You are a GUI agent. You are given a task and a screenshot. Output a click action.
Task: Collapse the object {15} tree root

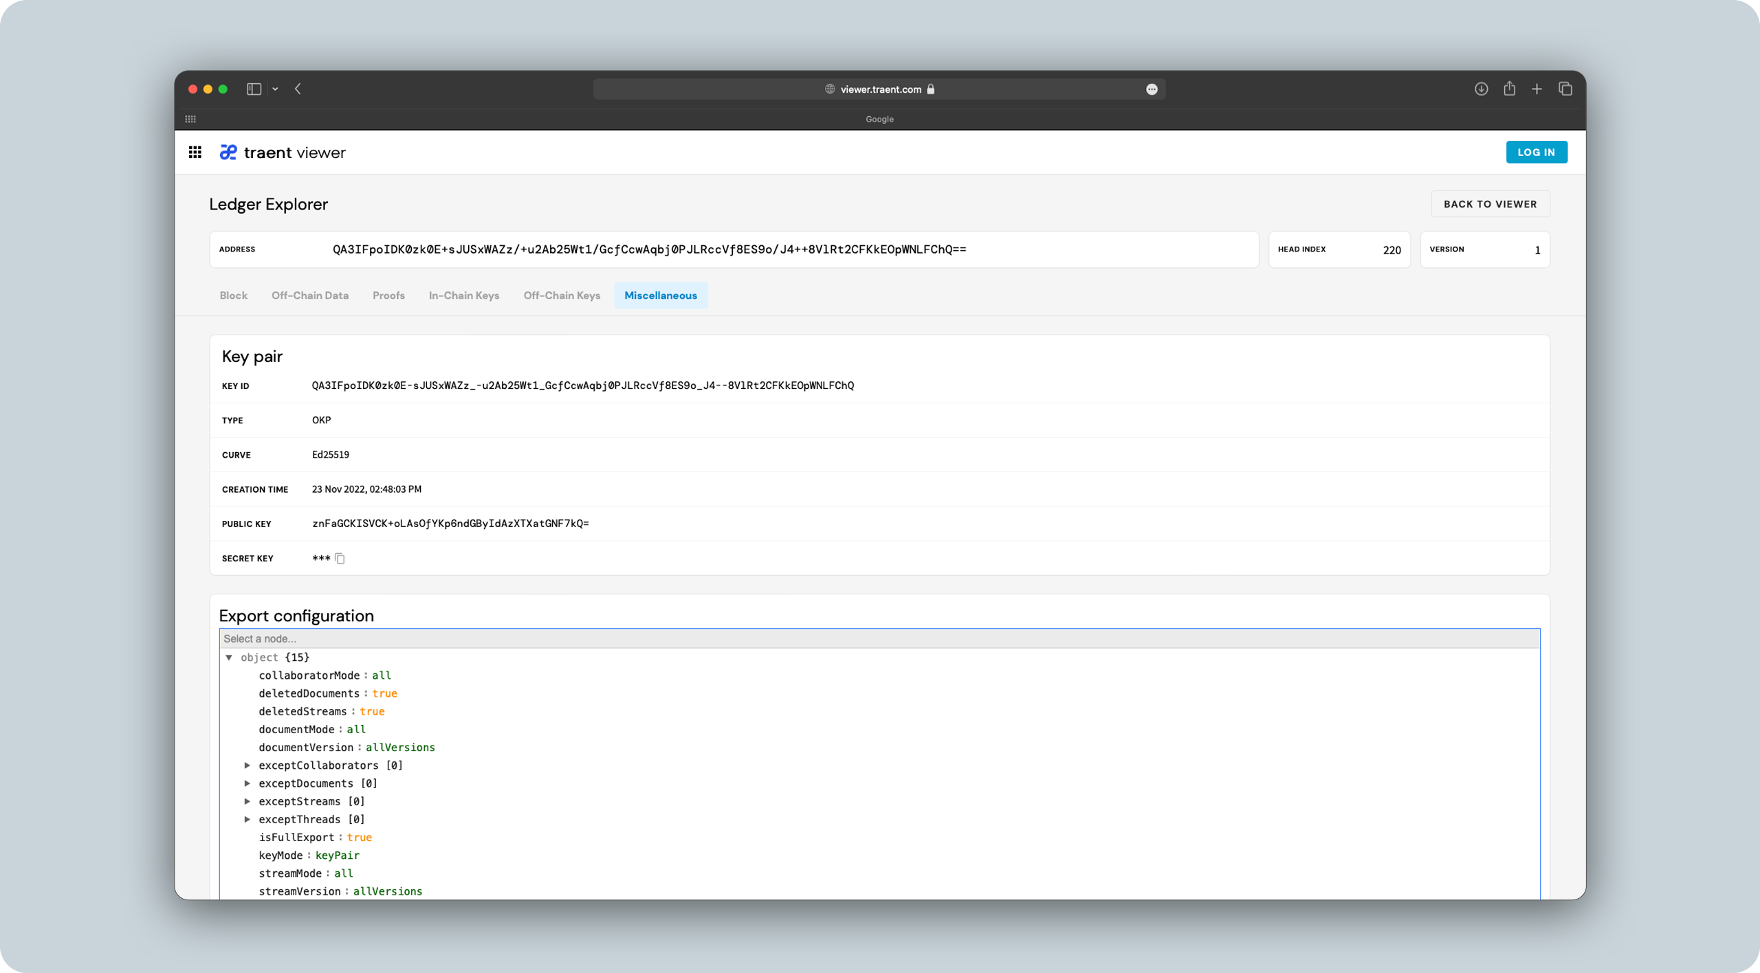click(x=229, y=657)
